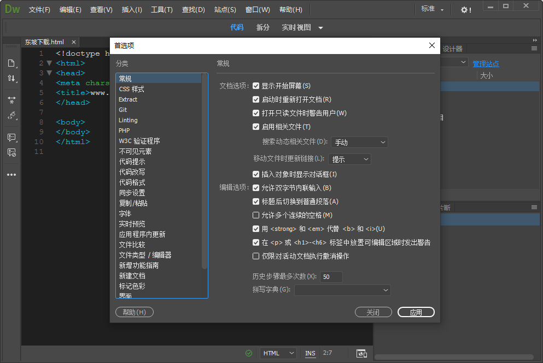Open the lower panel options menu icon
The width and height of the screenshot is (543, 363).
tap(534, 207)
